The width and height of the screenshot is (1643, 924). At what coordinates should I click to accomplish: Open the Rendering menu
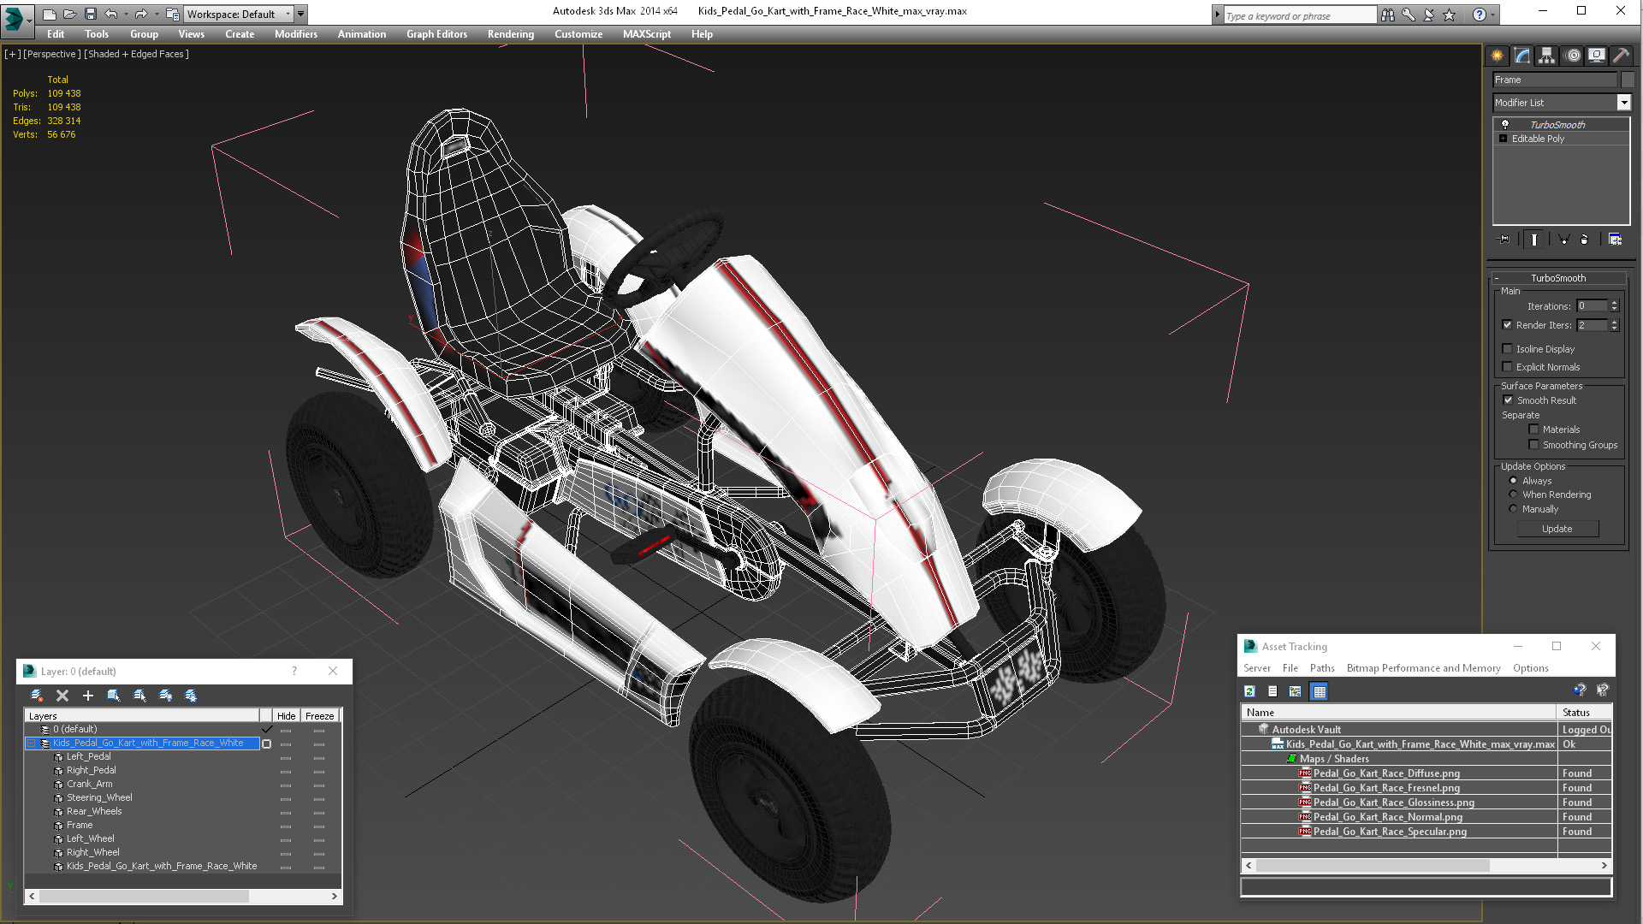pos(510,34)
